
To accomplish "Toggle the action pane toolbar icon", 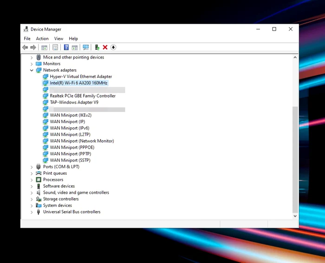I will [75, 47].
